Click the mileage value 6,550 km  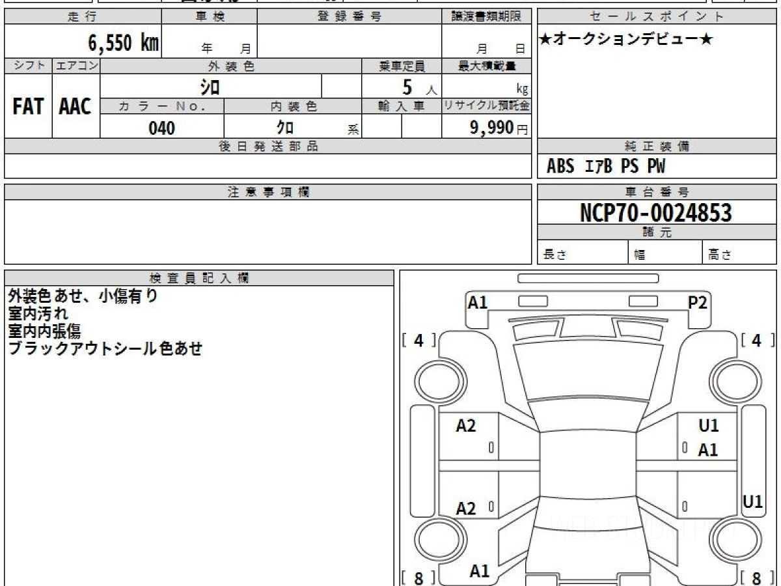point(123,43)
